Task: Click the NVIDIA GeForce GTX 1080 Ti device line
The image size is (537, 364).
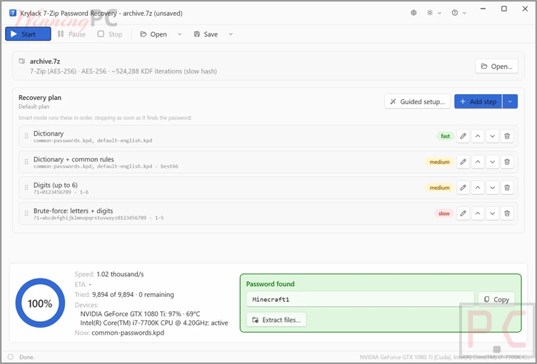Action: click(140, 313)
